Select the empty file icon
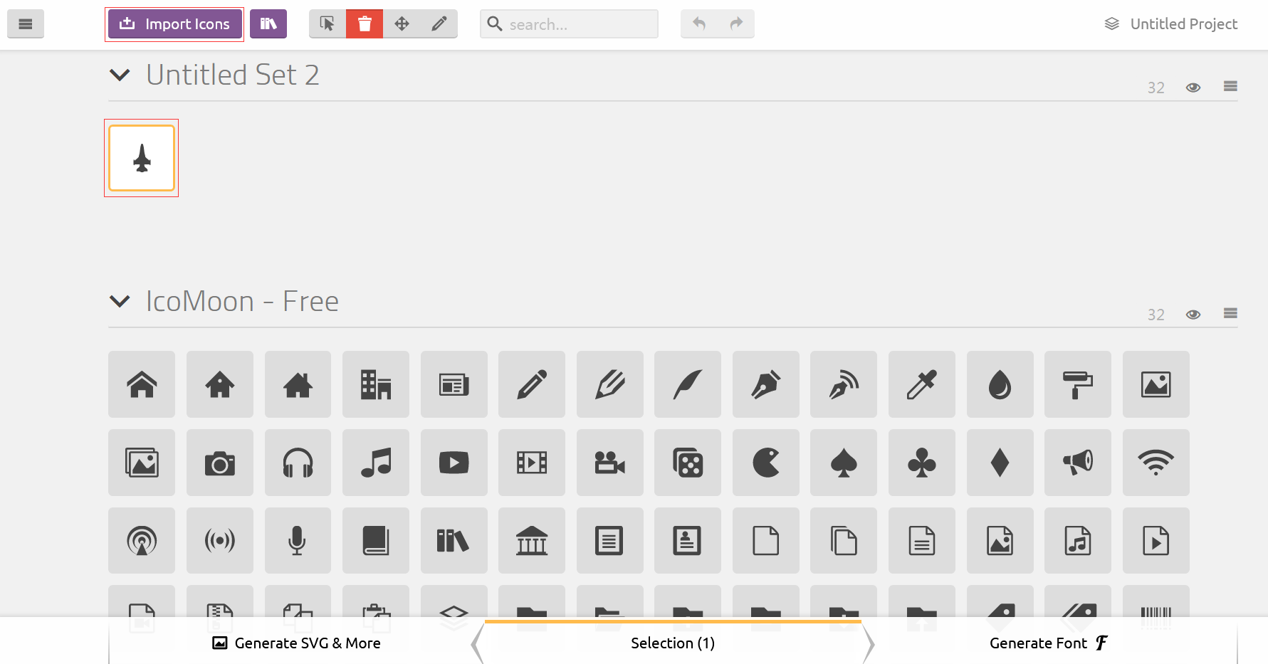 (x=766, y=540)
